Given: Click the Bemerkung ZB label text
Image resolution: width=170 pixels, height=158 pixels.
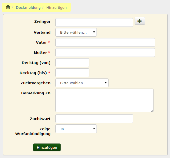Looking at the screenshot, I should coord(36,93).
